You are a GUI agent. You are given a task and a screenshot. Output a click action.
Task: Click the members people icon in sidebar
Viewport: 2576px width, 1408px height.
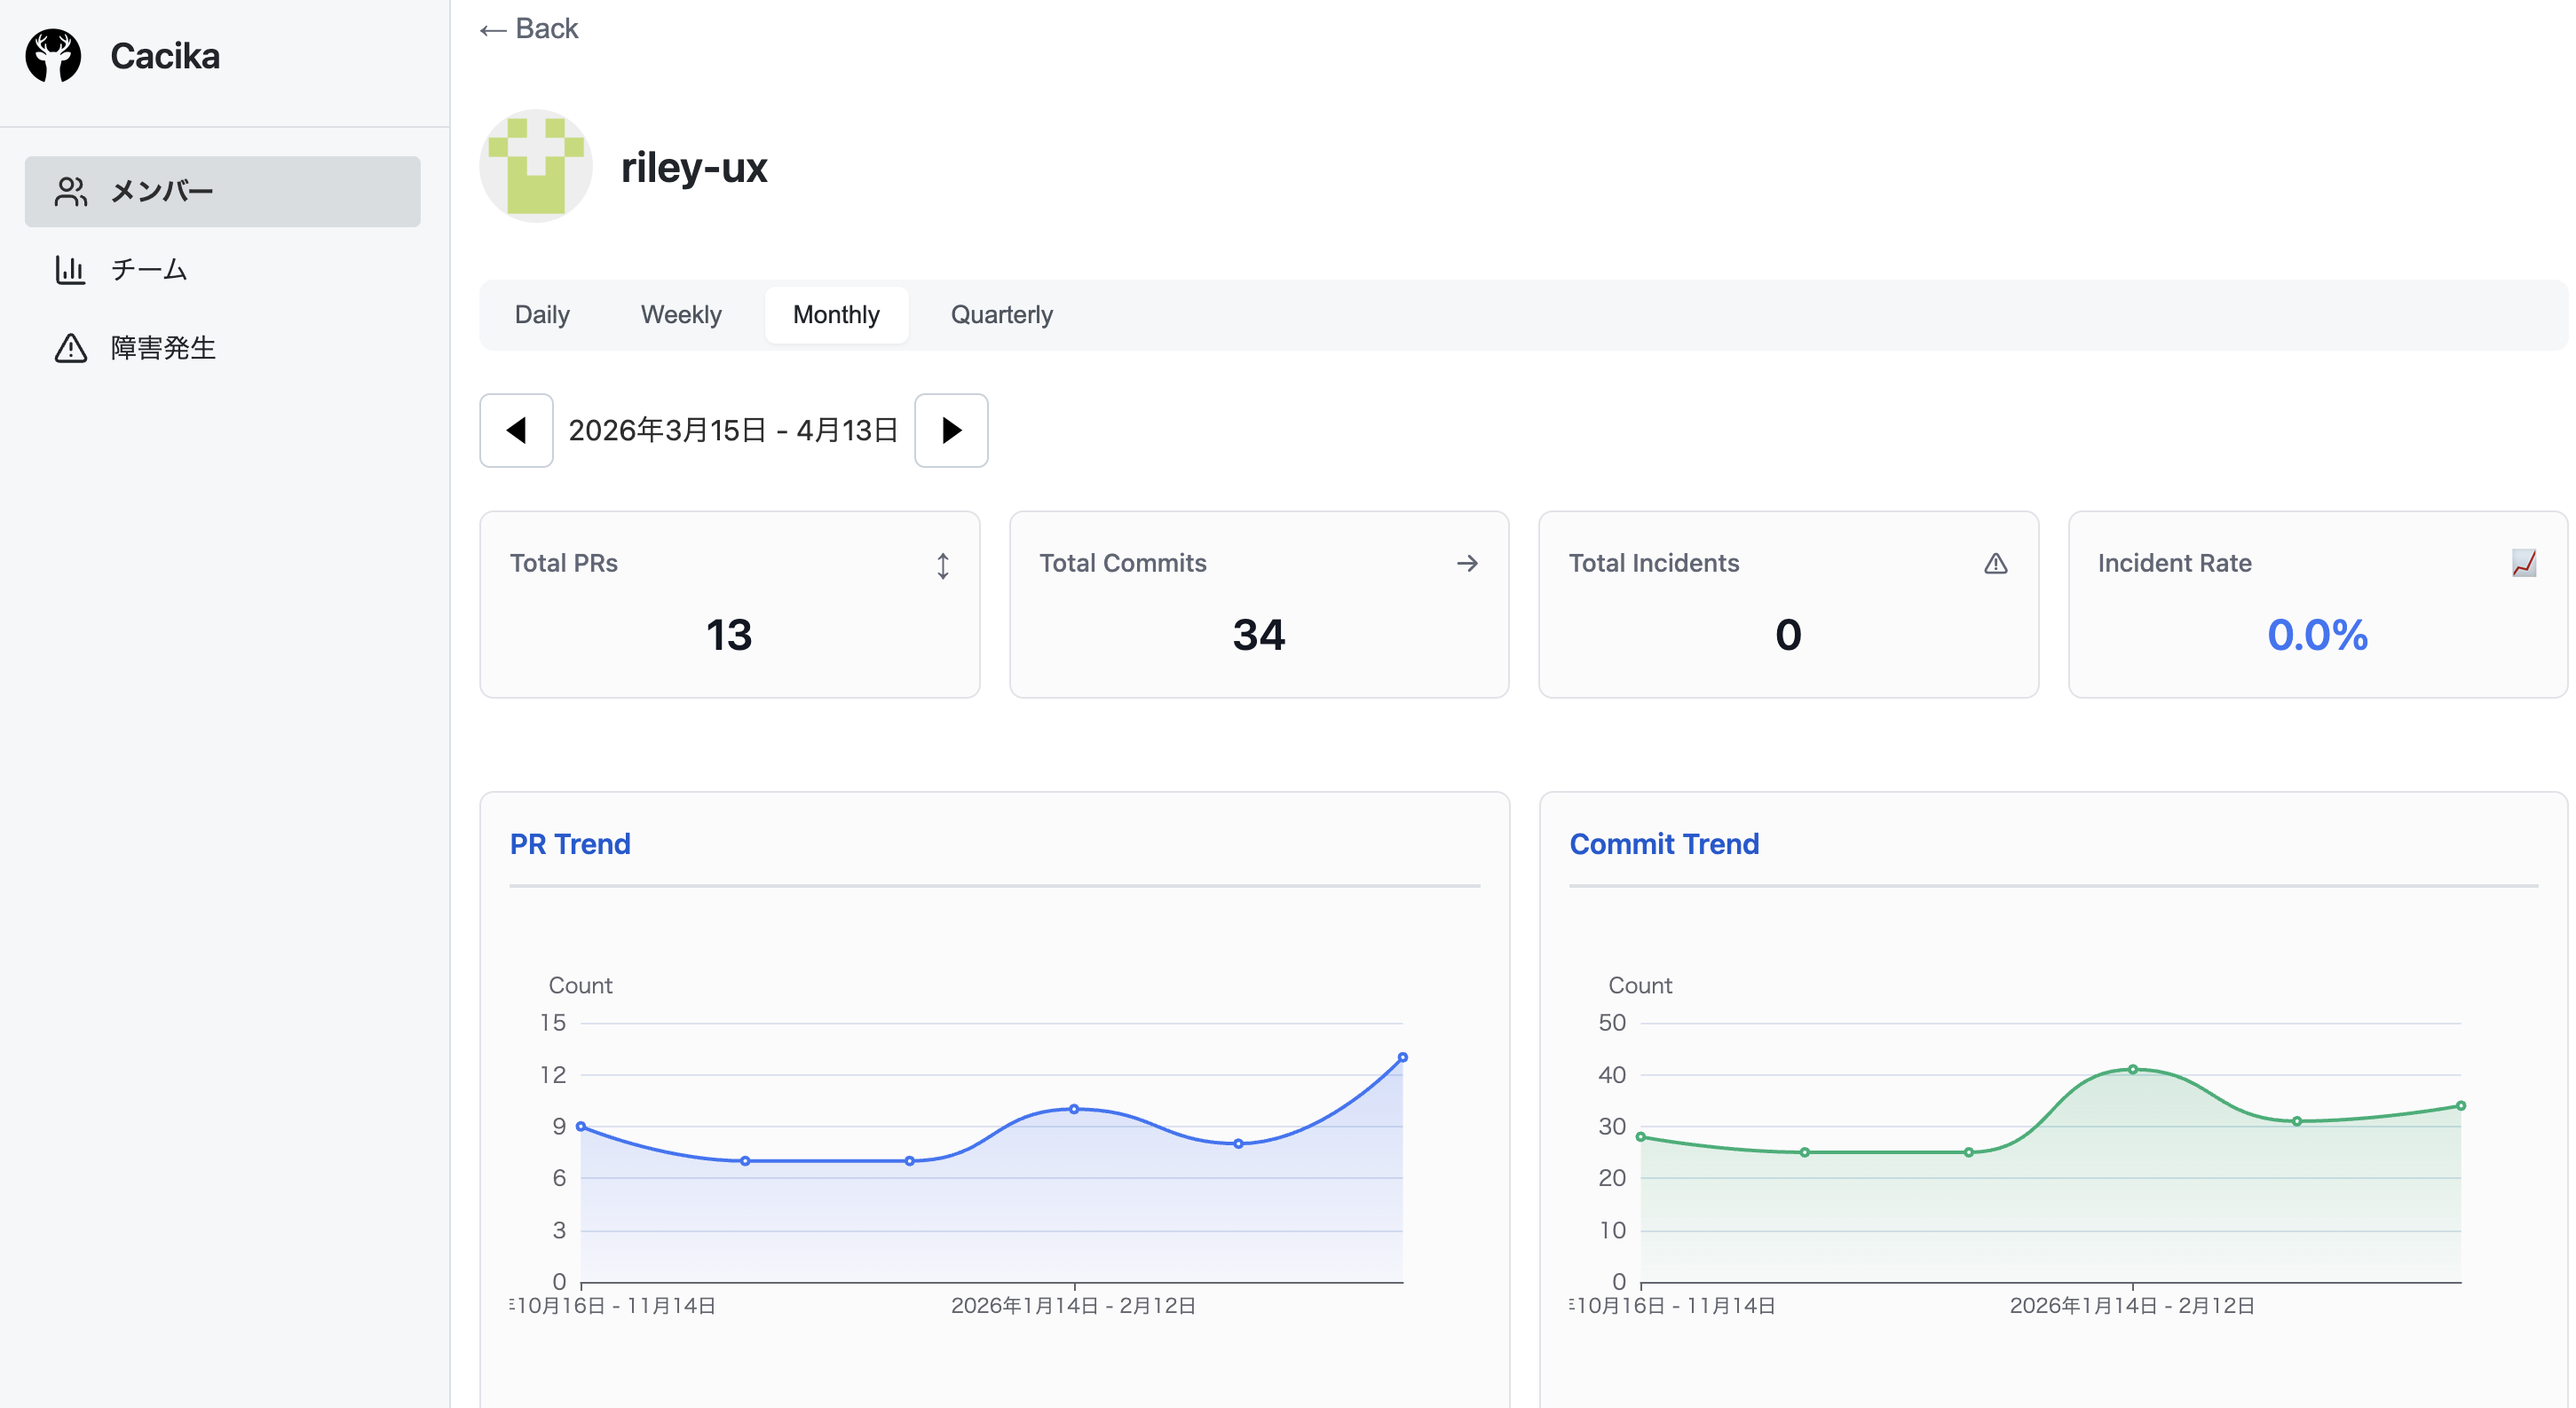71,191
